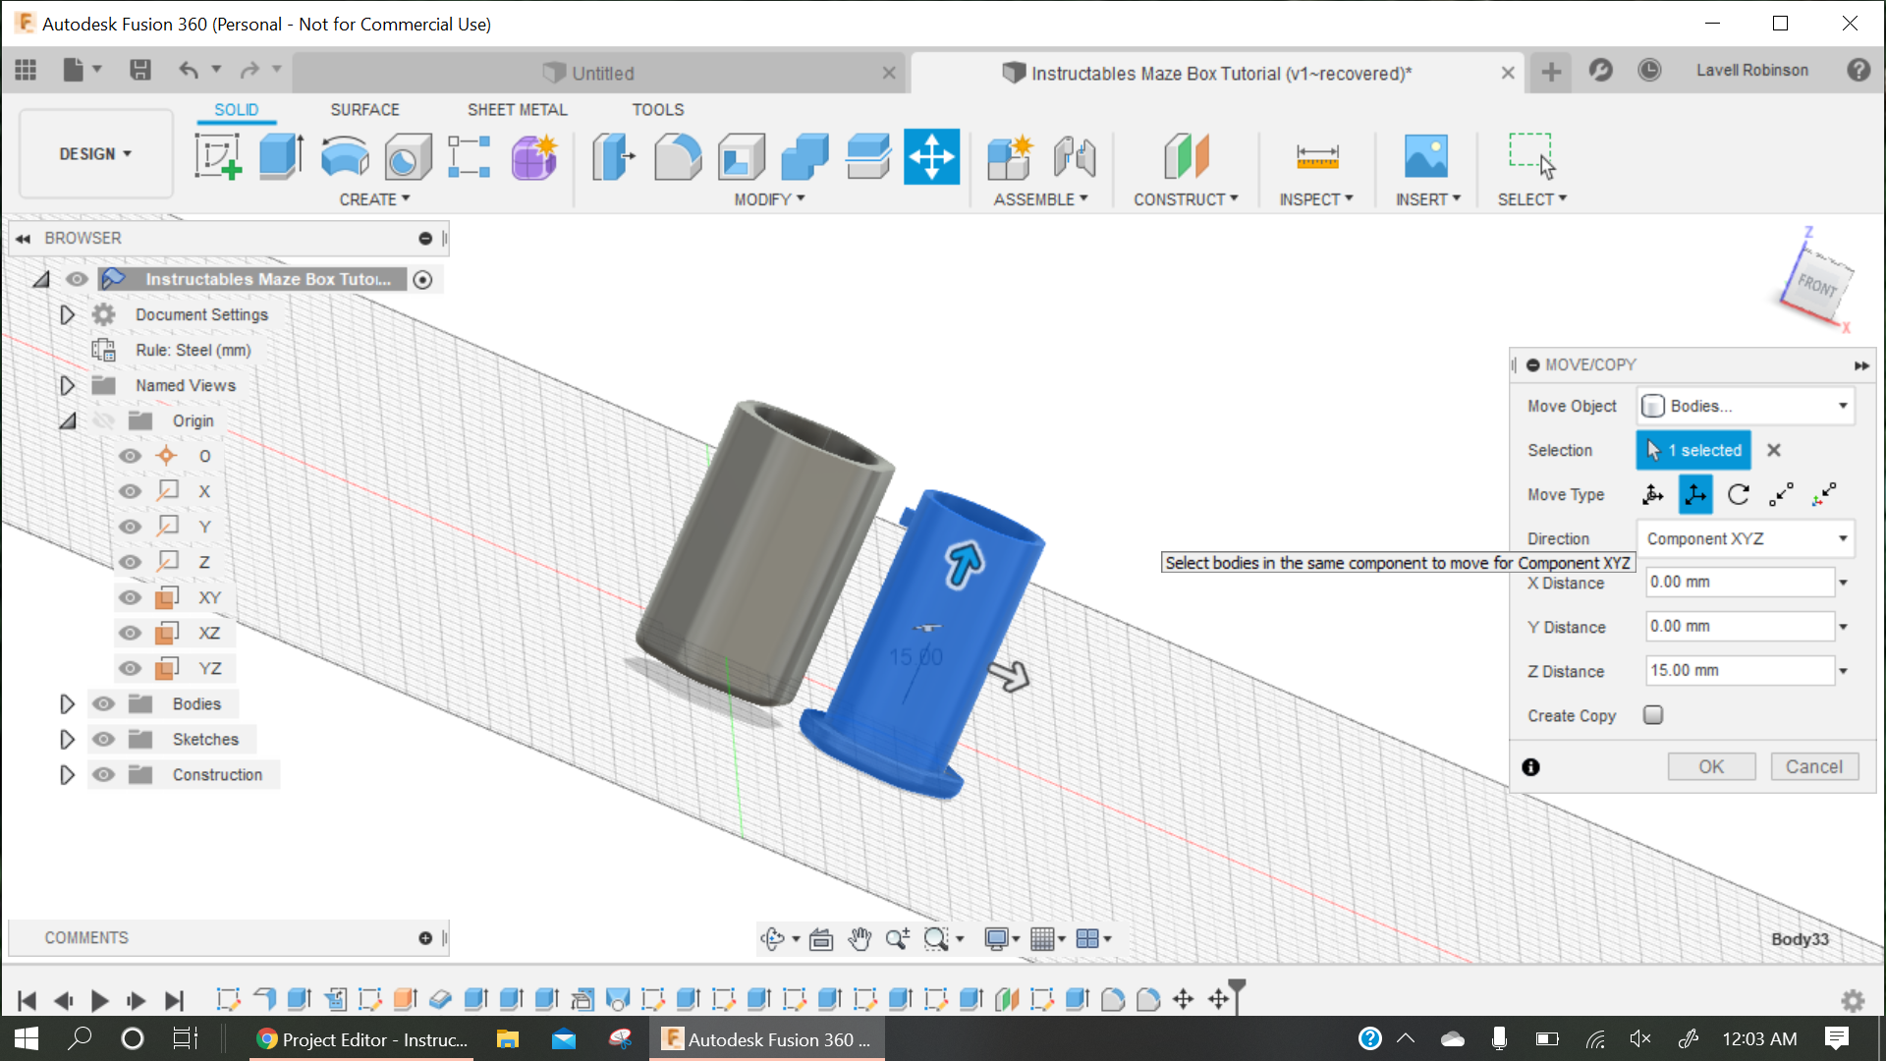Image resolution: width=1886 pixels, height=1061 pixels.
Task: Open Project Editor Chrome taskbar item
Action: 362,1039
